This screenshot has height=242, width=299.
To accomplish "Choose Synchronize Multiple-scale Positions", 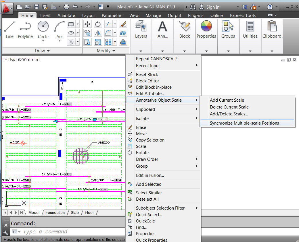I will [247, 123].
